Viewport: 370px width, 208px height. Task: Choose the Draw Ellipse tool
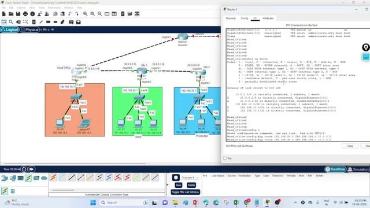pos(55,22)
